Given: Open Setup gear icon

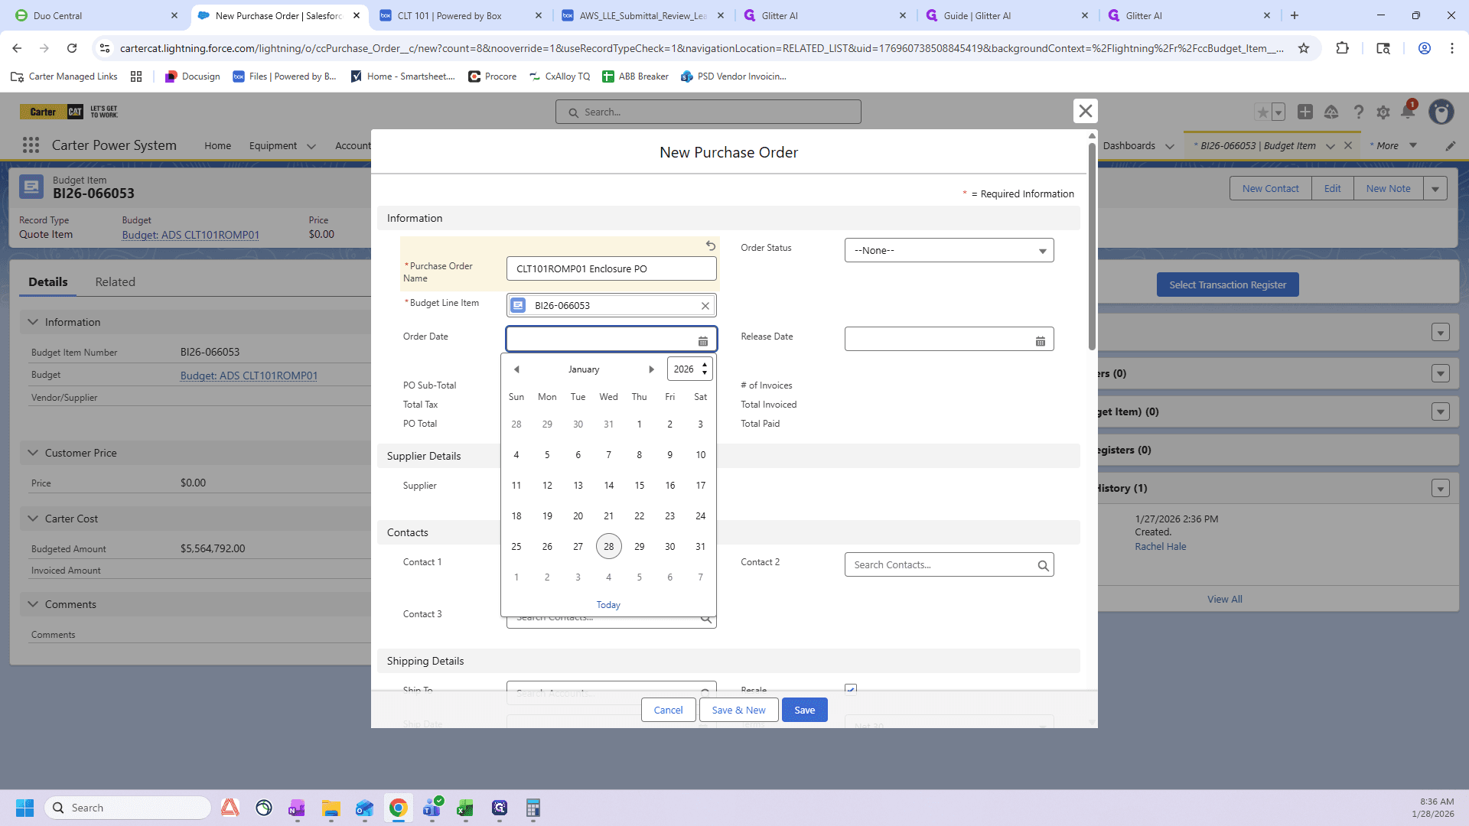Looking at the screenshot, I should coord(1383,112).
